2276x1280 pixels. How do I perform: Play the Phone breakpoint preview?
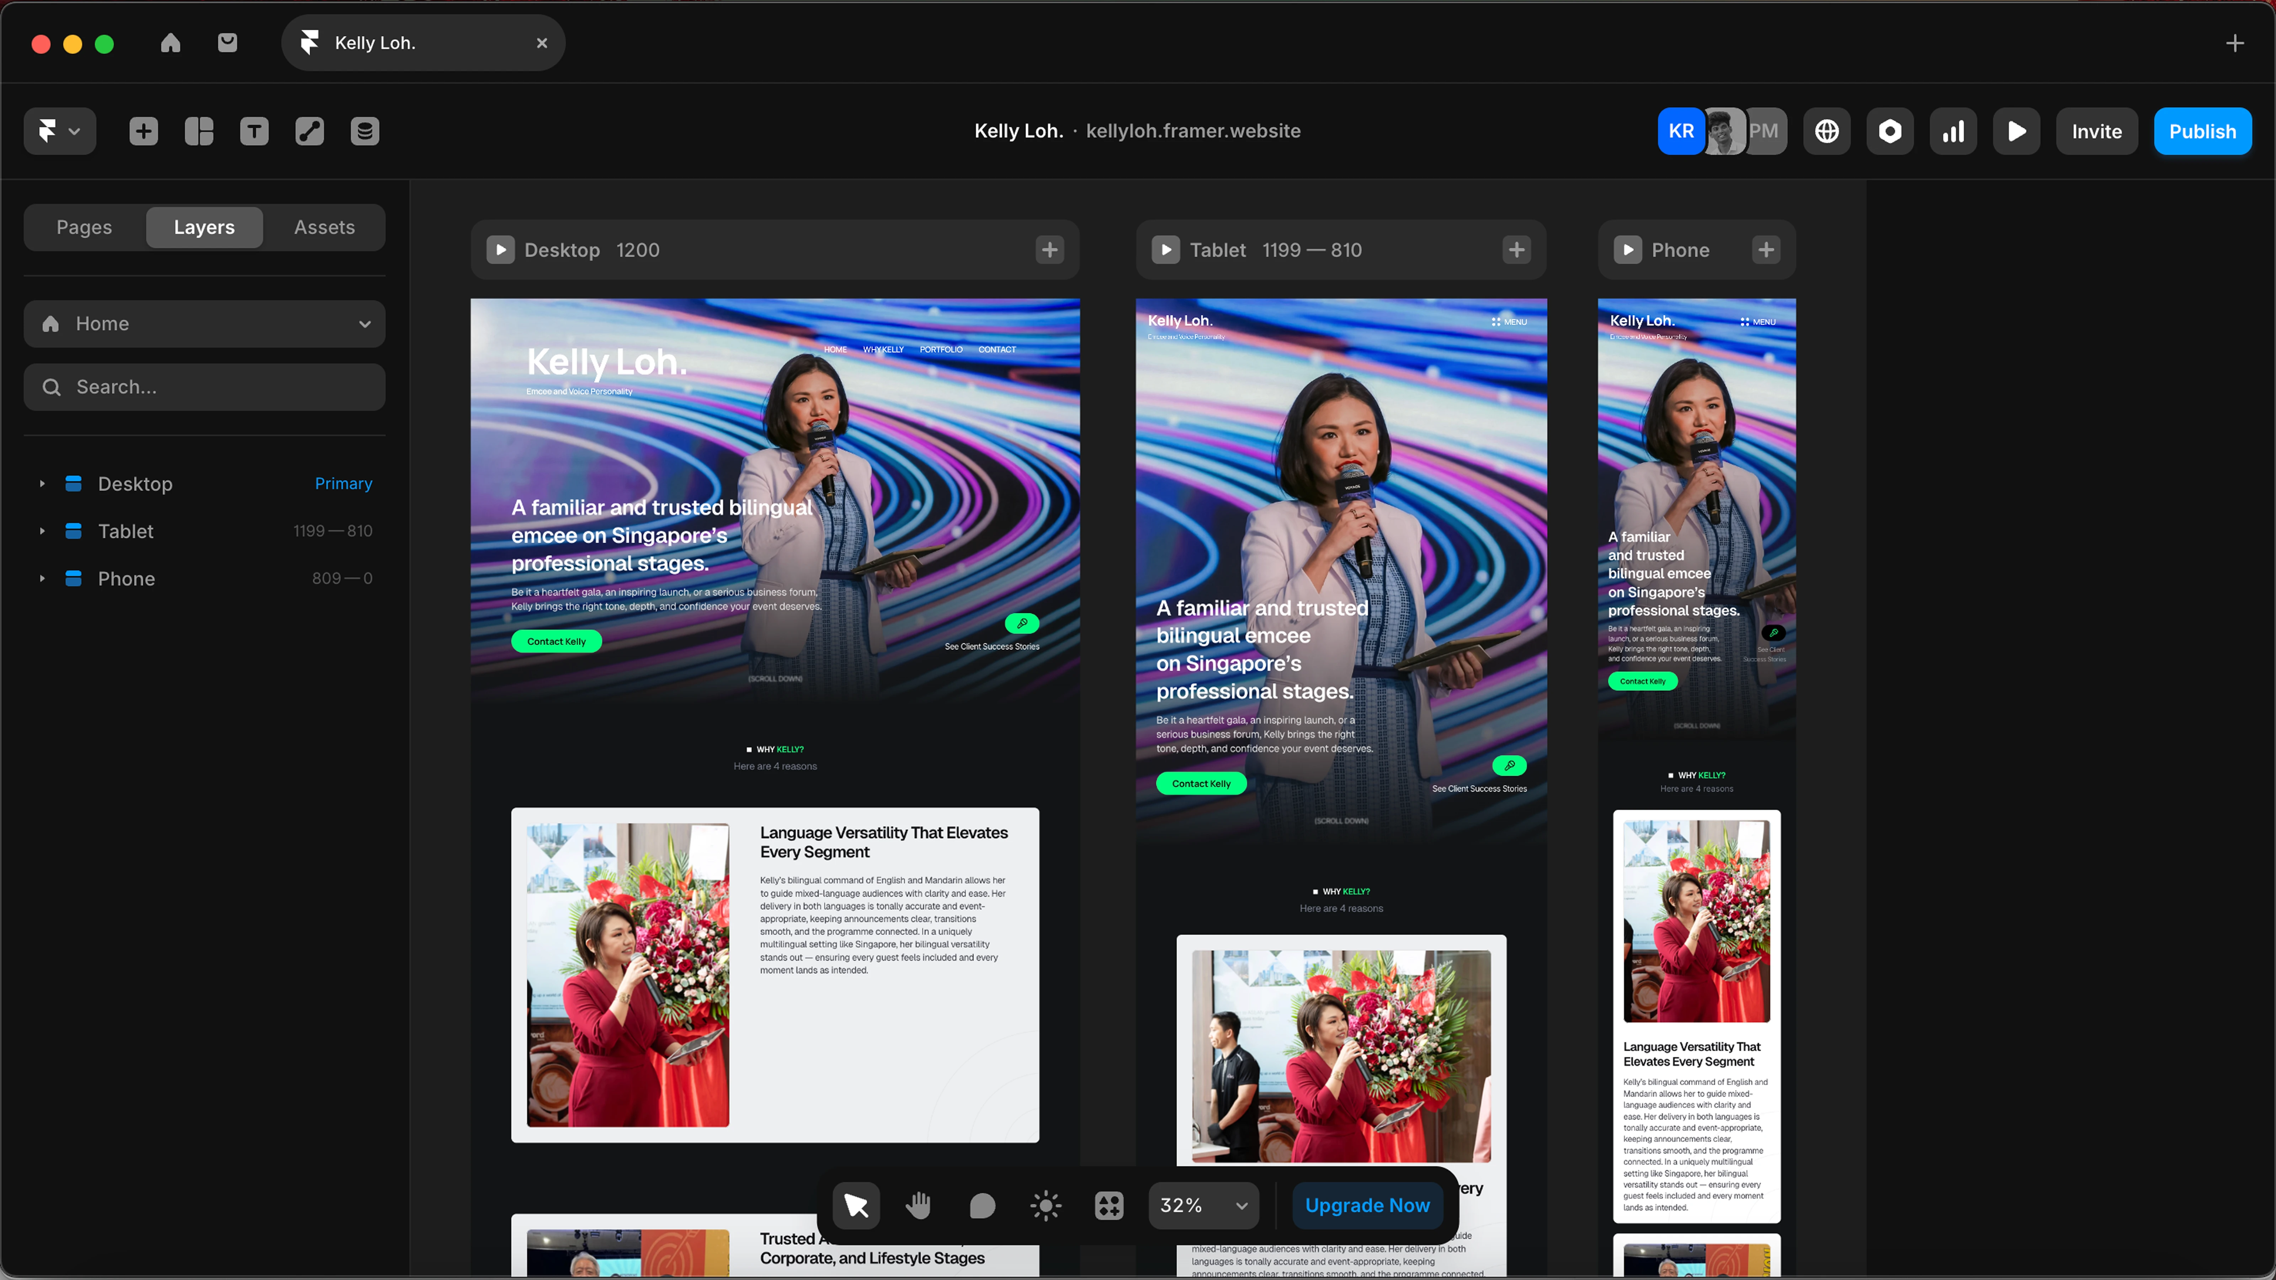[1627, 250]
